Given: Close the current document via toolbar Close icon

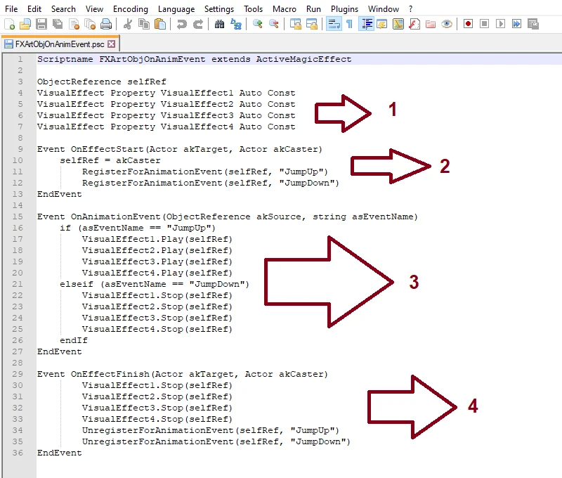Looking at the screenshot, I should [74, 24].
